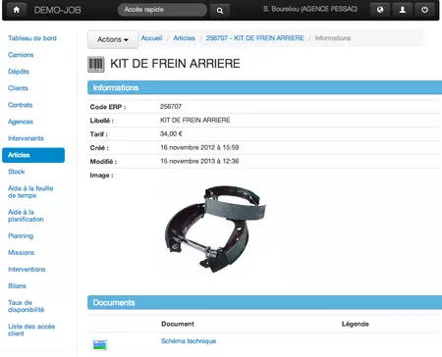442x357 pixels.
Task: Focus the Accès rapide search field
Action: tap(162, 10)
